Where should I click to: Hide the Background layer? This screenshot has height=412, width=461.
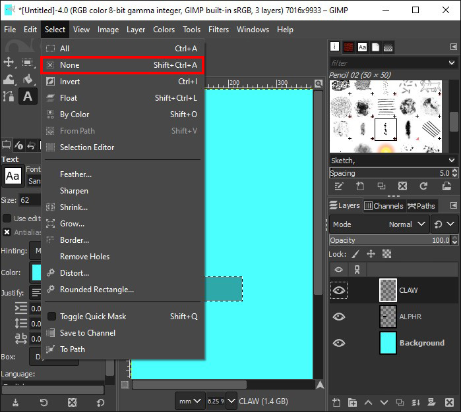point(339,343)
